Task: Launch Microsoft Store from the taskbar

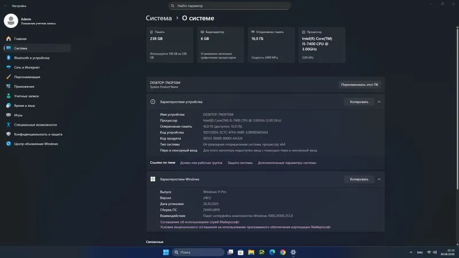Action: pos(240,252)
